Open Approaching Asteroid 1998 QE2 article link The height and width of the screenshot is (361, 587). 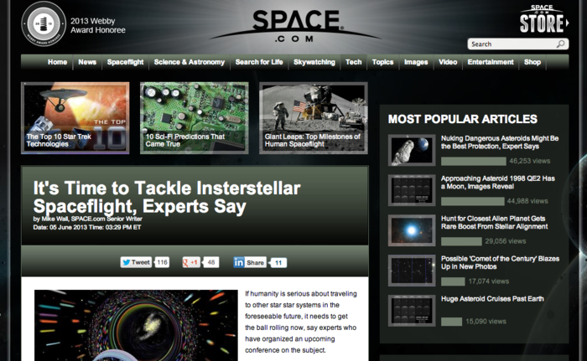498,183
